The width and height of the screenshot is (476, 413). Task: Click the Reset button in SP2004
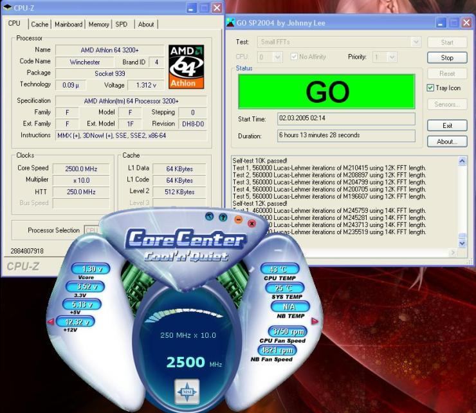pos(447,73)
